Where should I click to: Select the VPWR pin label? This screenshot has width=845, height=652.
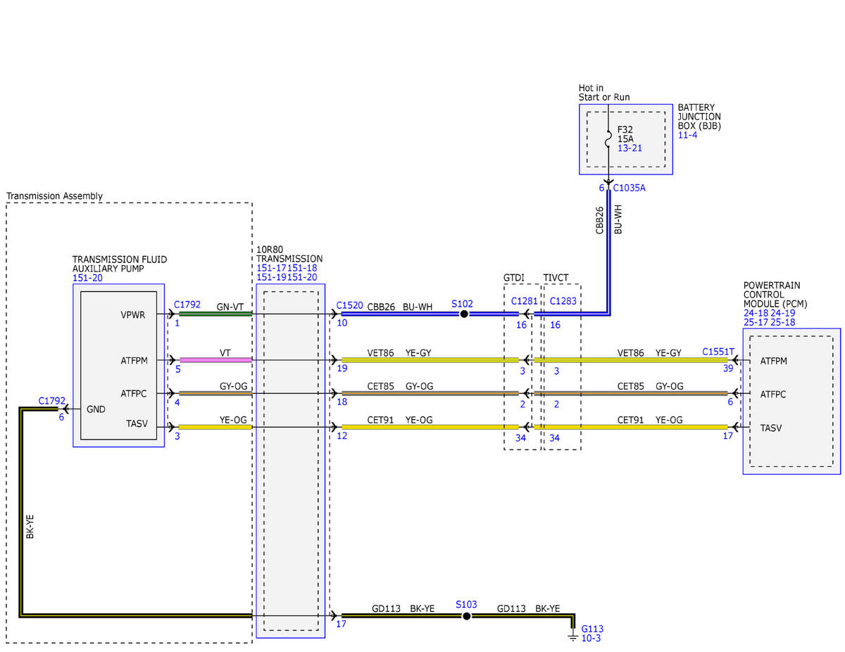click(x=133, y=316)
